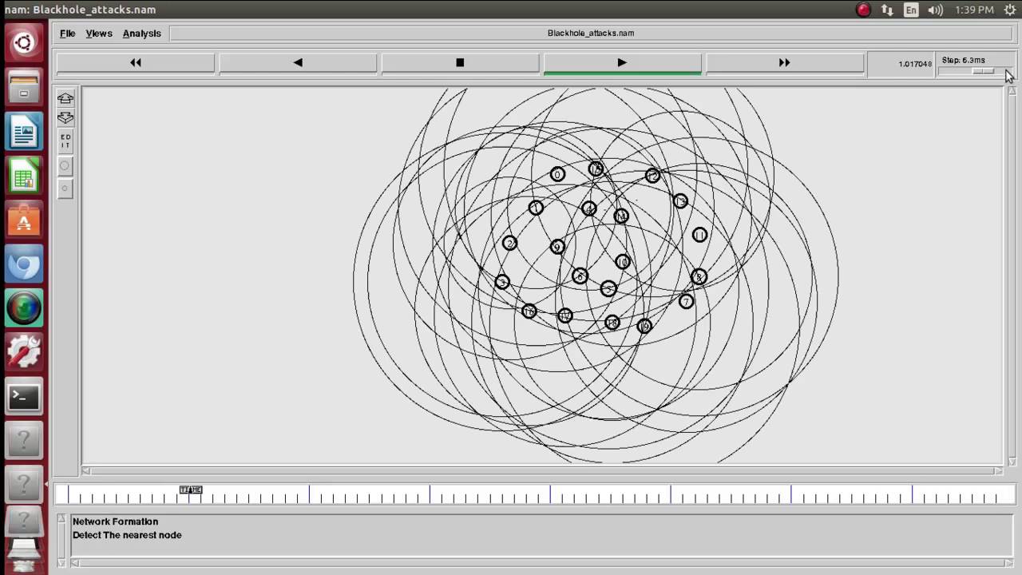This screenshot has height=575, width=1022.
Task: Select node 2 in the topology
Action: (x=510, y=243)
